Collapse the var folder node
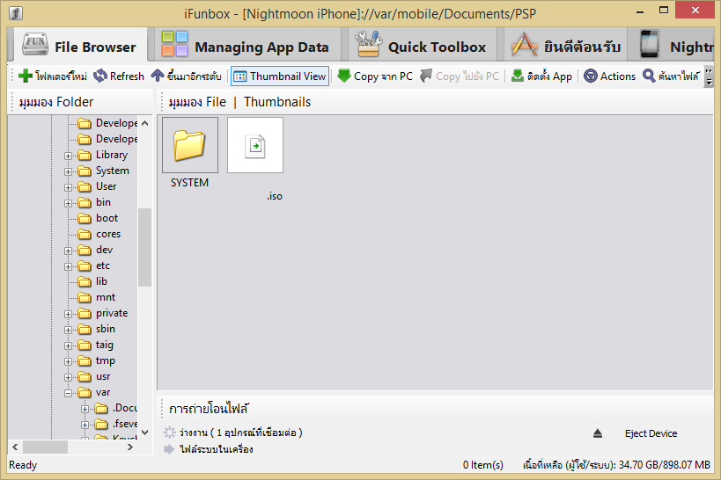 68,393
